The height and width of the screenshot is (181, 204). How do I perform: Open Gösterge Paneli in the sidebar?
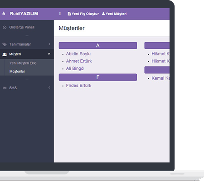tap(22, 27)
